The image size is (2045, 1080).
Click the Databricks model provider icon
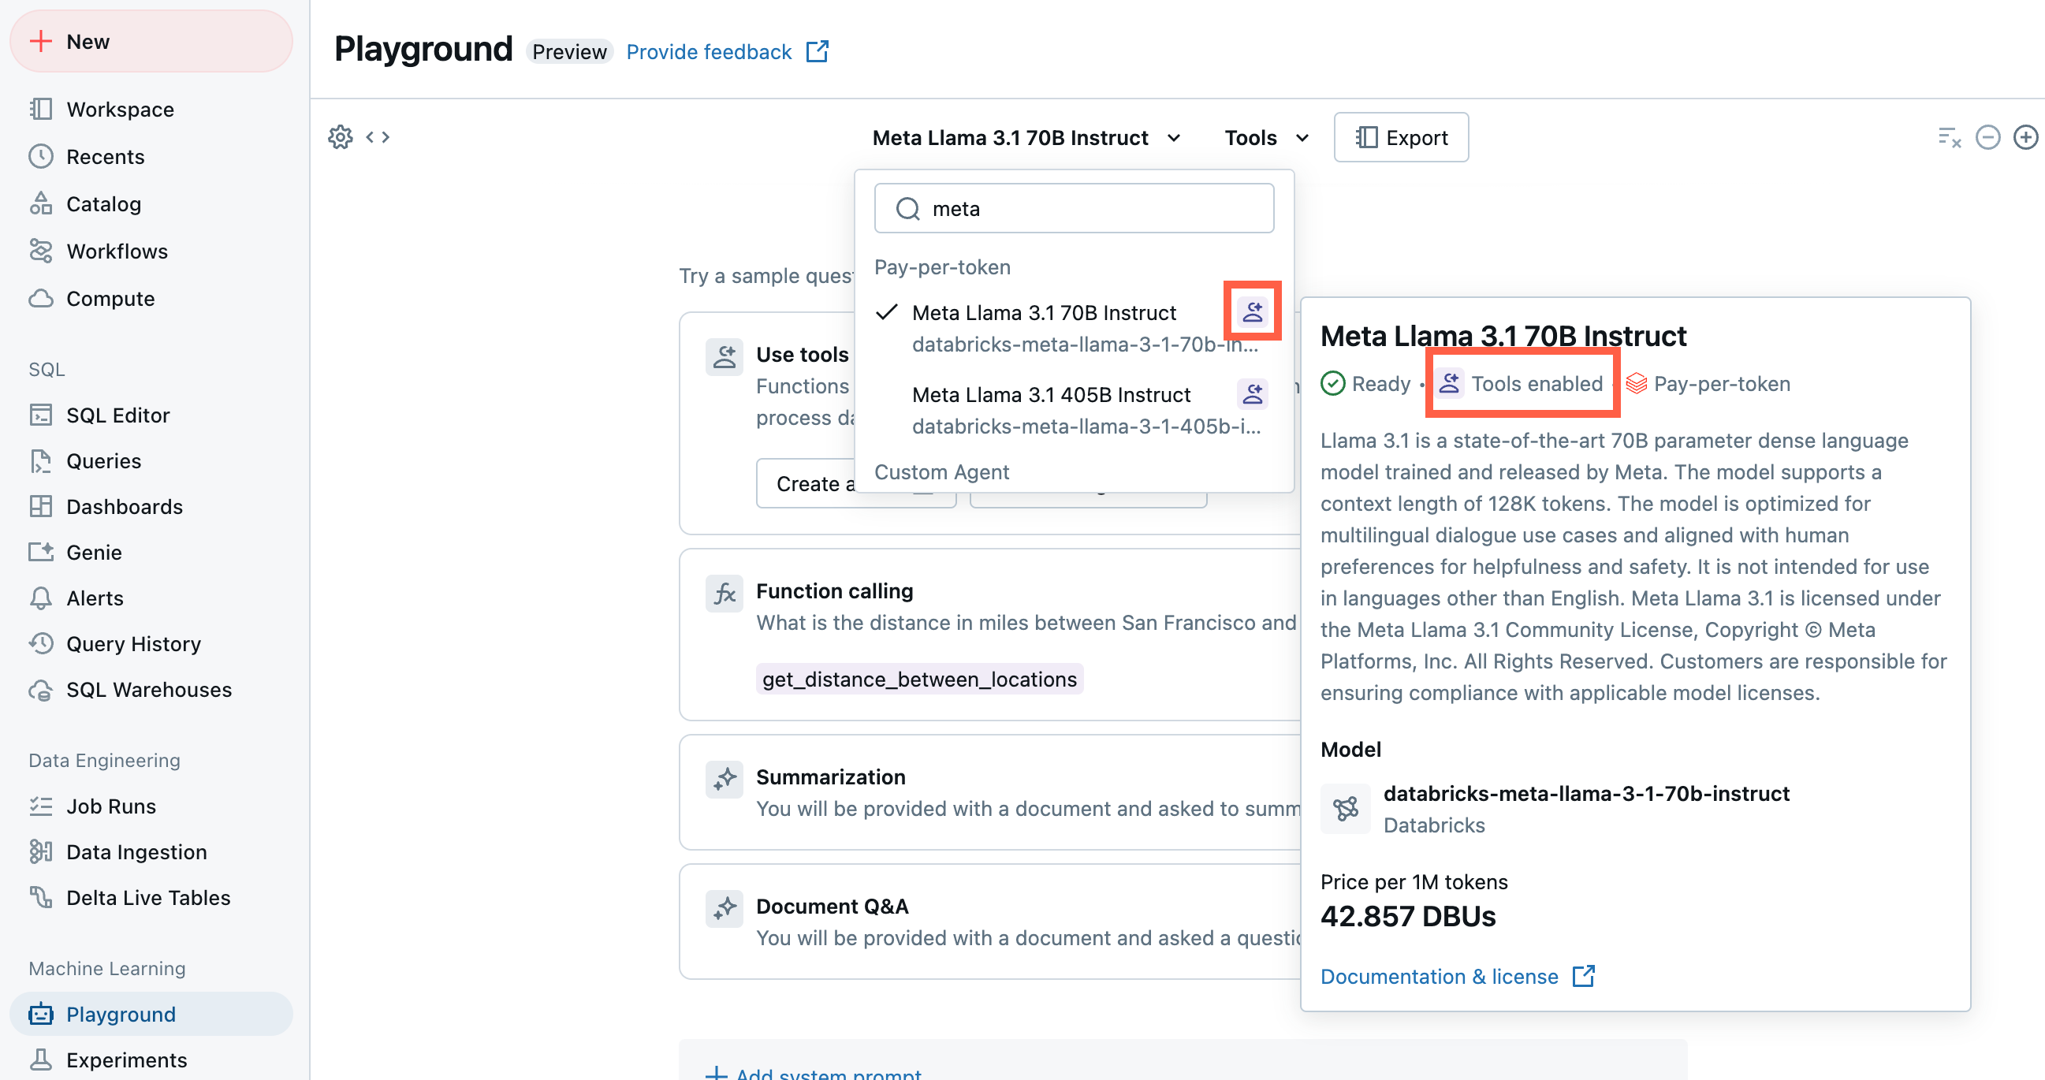click(x=1343, y=807)
